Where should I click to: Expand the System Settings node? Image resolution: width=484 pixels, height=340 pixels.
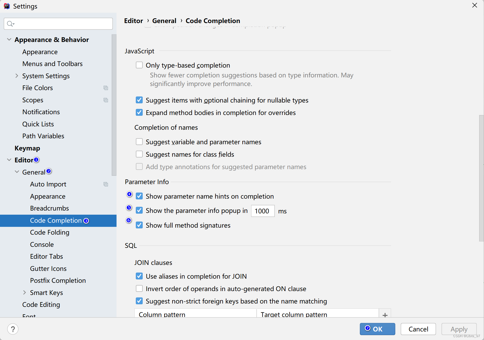17,76
